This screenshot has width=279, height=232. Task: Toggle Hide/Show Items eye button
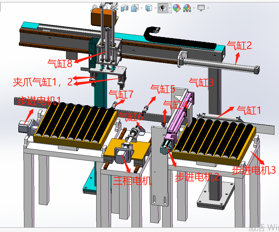point(163,8)
